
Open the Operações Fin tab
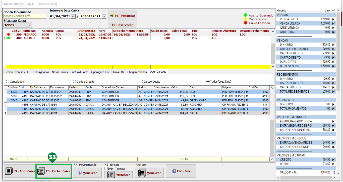click(100, 72)
